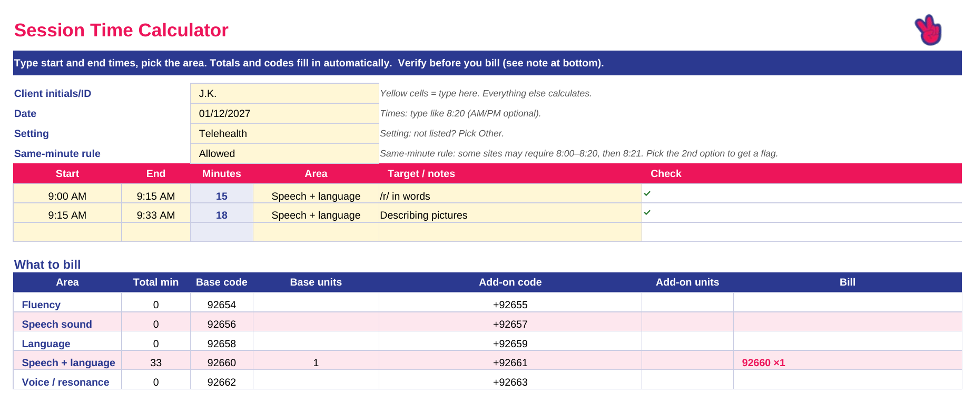Select the Start time cell in the Describing pictures row
Viewport: 975px width, 402px height.
67,213
